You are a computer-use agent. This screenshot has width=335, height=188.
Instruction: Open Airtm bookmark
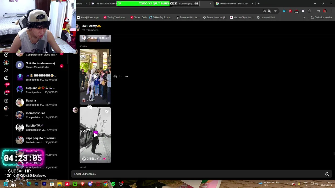click(x=89, y=17)
